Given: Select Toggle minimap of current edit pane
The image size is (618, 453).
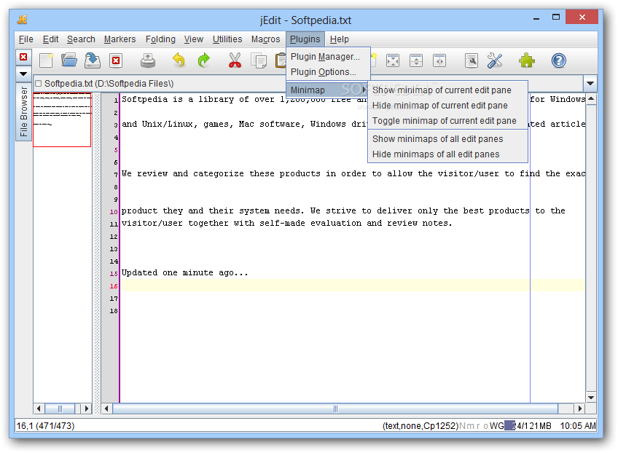Looking at the screenshot, I should (x=447, y=121).
